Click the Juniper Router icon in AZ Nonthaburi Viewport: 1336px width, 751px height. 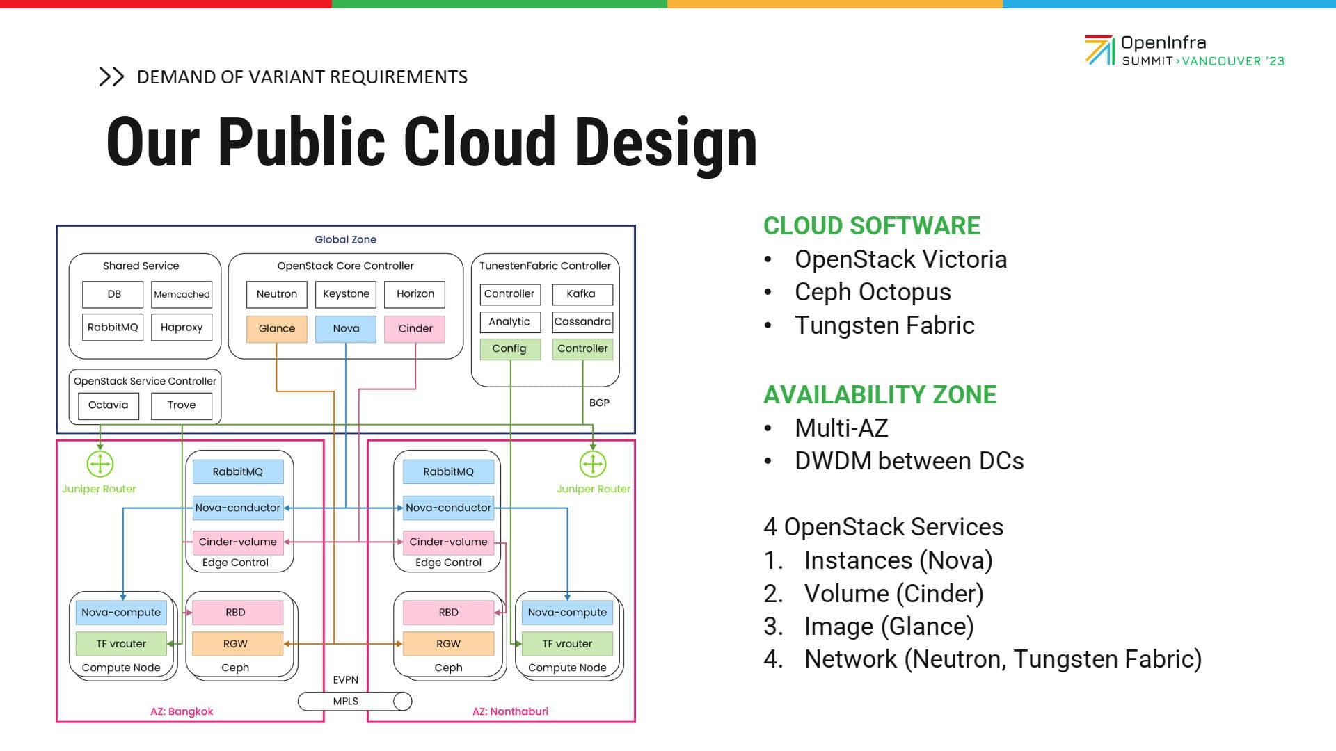tap(593, 464)
